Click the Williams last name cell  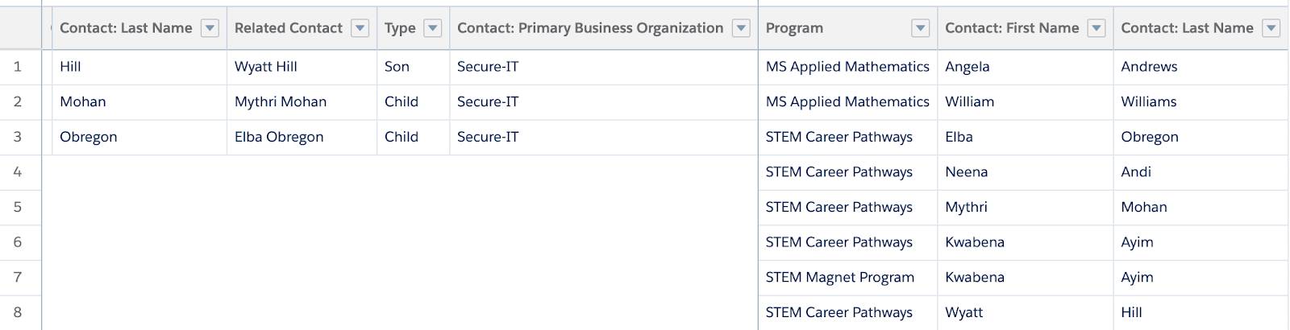click(x=1148, y=102)
